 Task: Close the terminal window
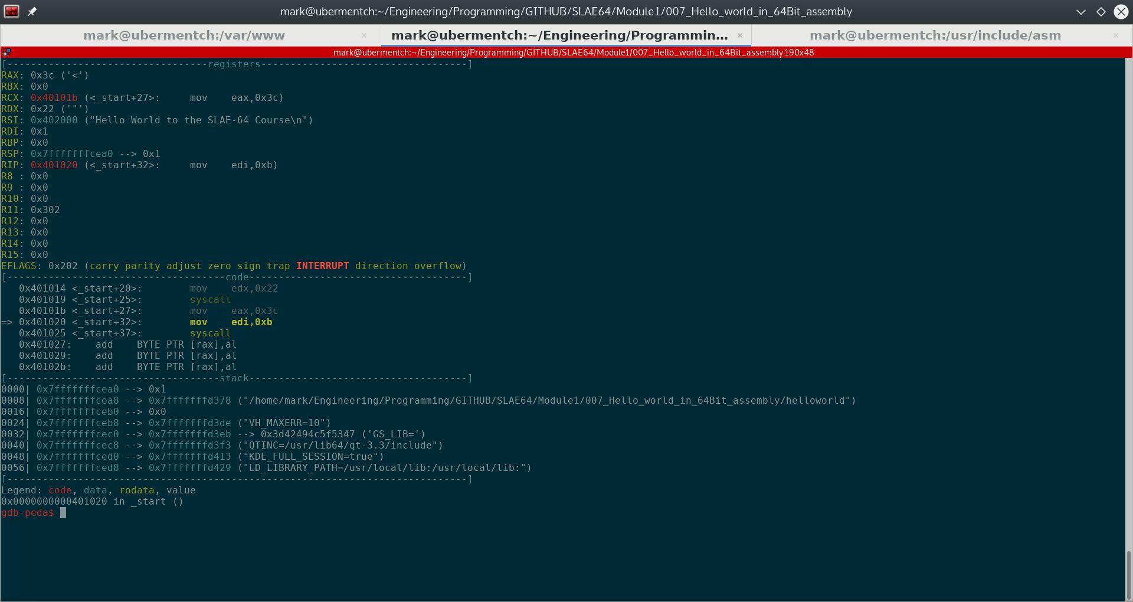pos(1121,12)
